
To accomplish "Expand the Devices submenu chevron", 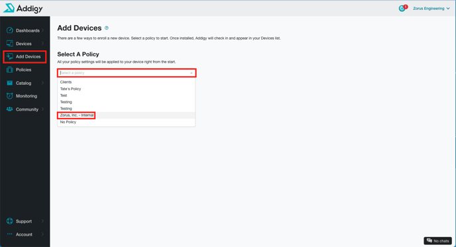I will click(42, 43).
